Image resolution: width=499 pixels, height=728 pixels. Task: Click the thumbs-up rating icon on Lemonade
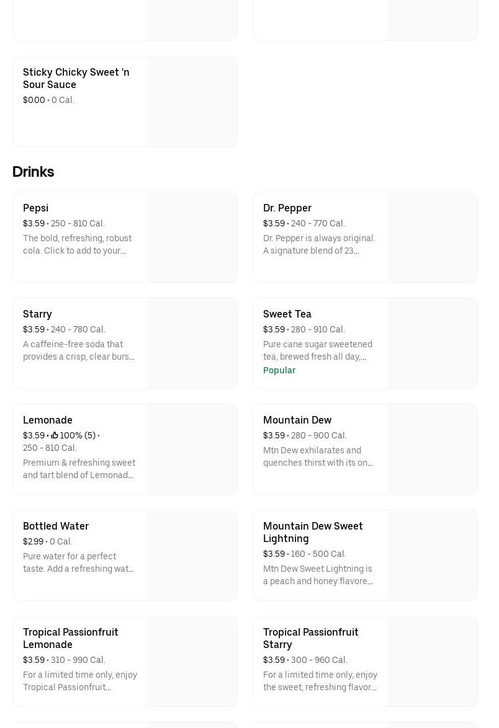(55, 435)
